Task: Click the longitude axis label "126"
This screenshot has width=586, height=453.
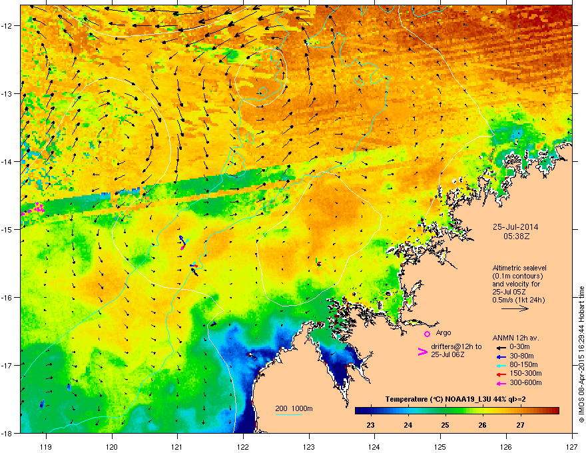Action: click(x=506, y=447)
